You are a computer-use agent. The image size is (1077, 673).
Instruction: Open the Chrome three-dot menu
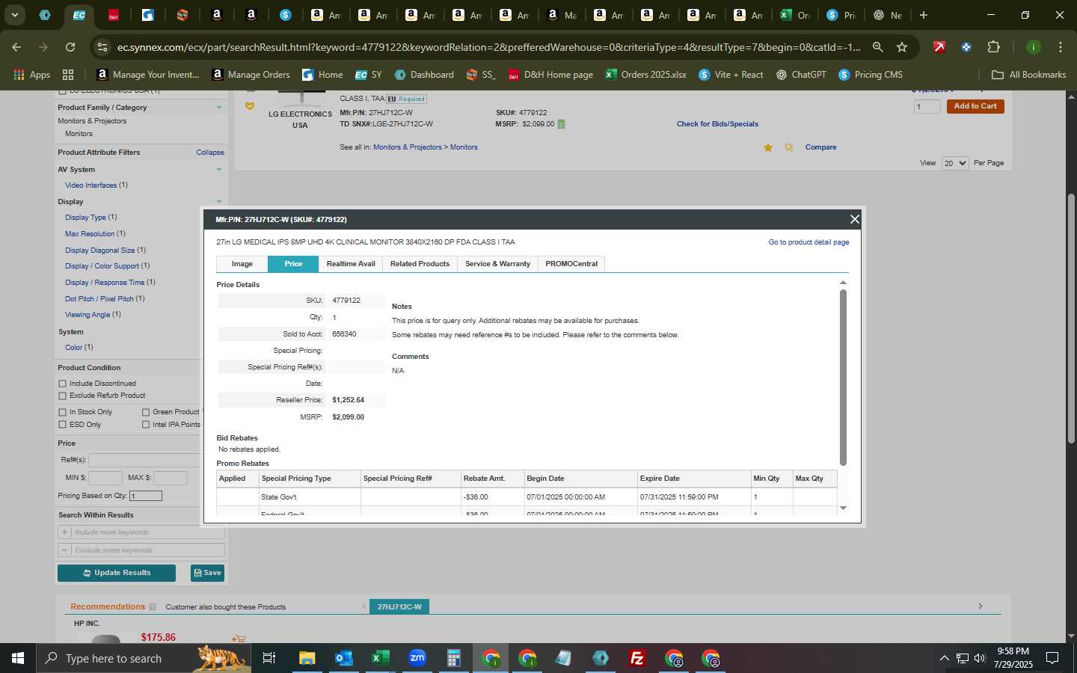point(1061,47)
